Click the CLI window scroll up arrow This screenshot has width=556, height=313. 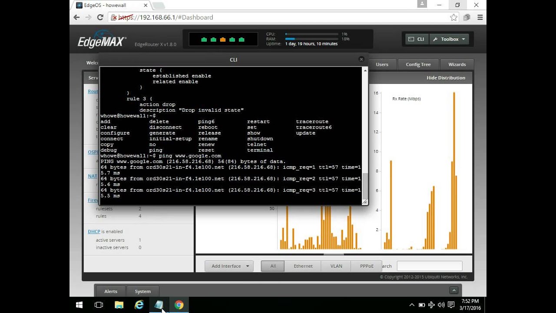pos(365,70)
